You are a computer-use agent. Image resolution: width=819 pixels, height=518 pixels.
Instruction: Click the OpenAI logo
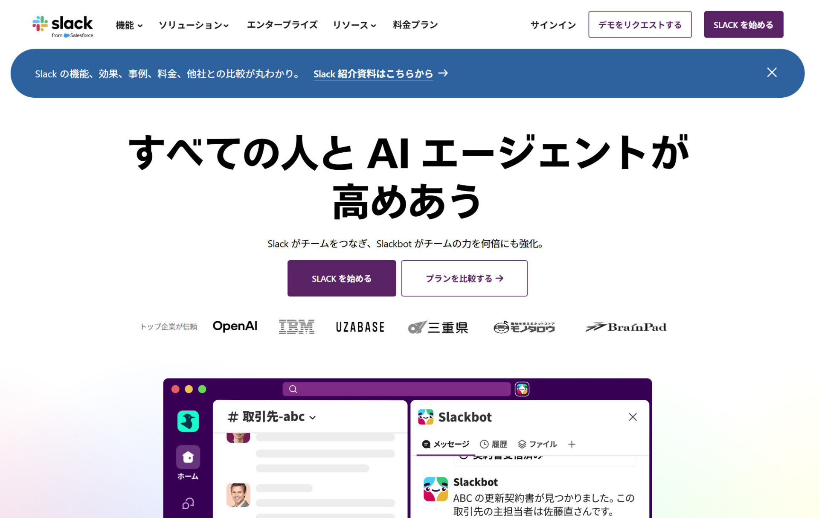[x=235, y=326]
